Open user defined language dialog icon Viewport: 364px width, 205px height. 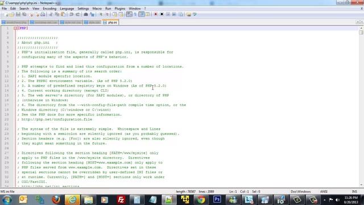[x=148, y=14]
